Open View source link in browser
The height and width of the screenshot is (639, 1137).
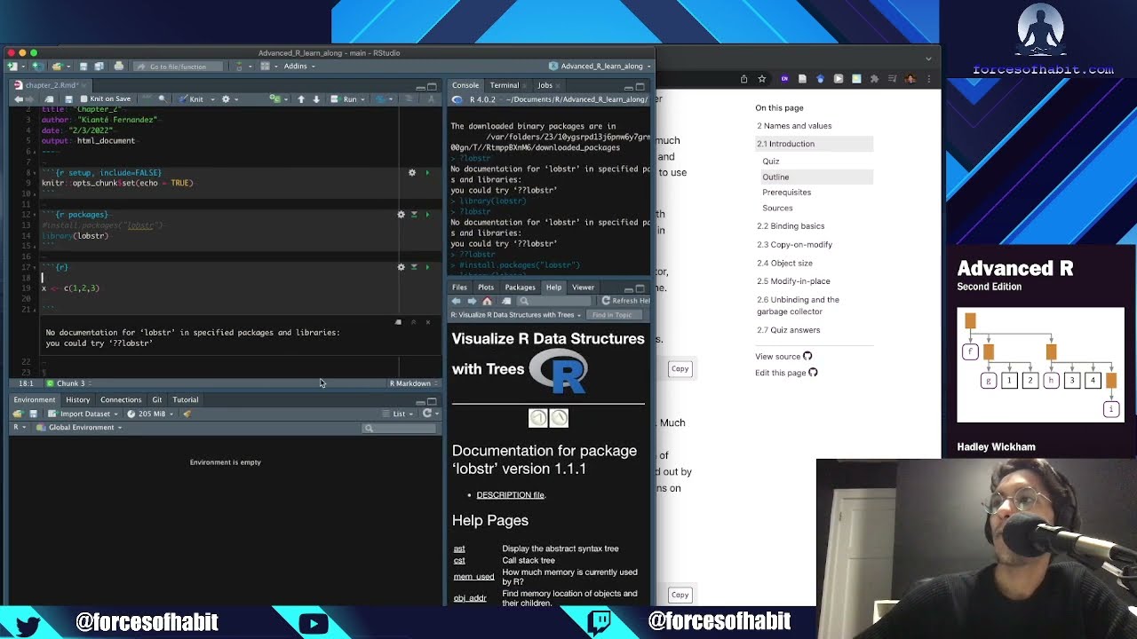778,357
